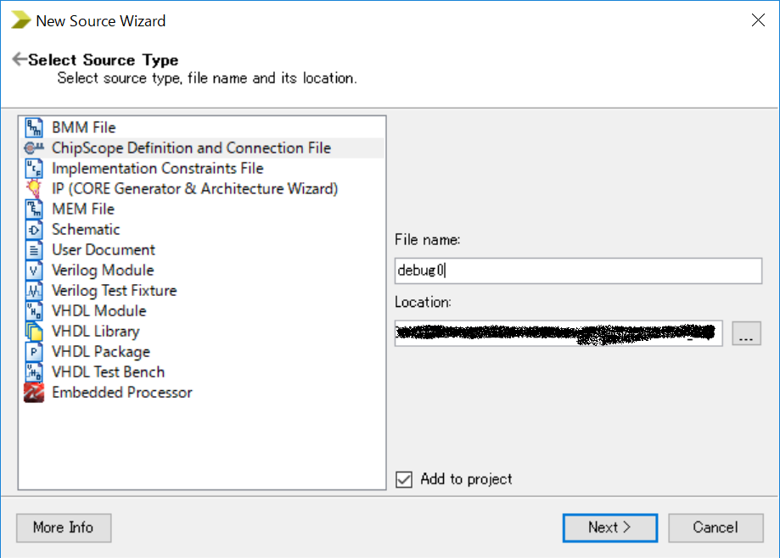Click the VHDL Library icon

pos(34,332)
